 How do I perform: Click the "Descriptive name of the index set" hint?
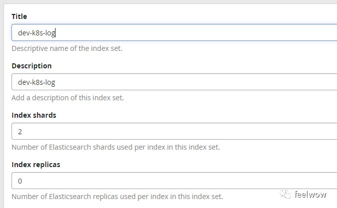(x=67, y=49)
